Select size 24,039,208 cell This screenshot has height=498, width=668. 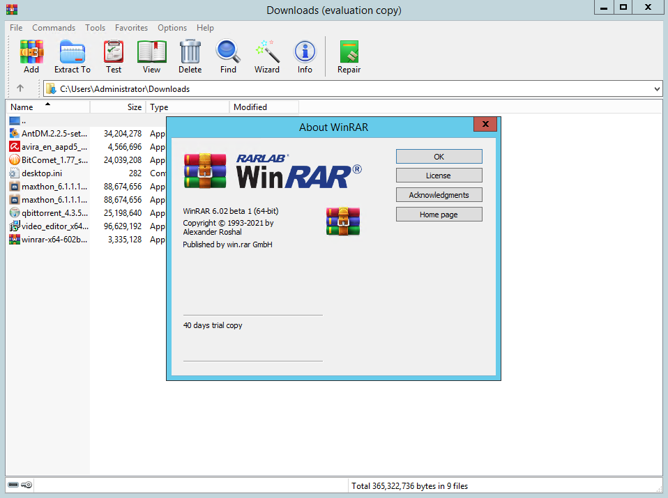[x=123, y=160]
